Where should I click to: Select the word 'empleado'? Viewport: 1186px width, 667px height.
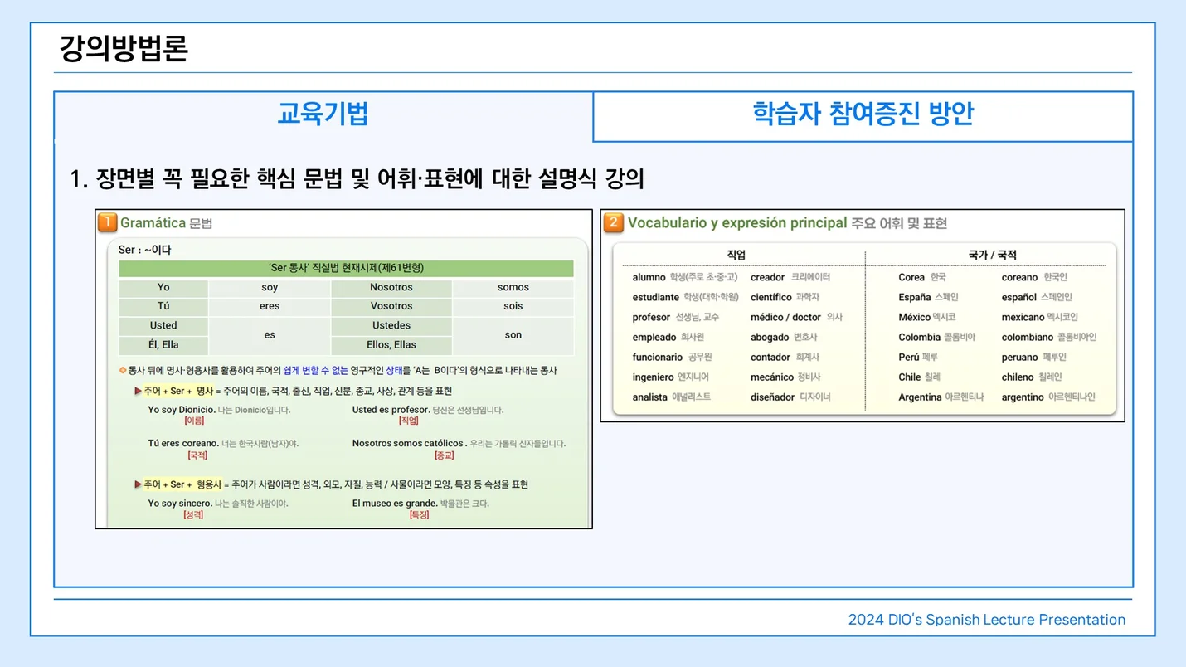click(x=654, y=337)
